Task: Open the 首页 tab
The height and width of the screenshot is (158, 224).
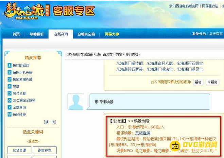Action: pyautogui.click(x=16, y=34)
